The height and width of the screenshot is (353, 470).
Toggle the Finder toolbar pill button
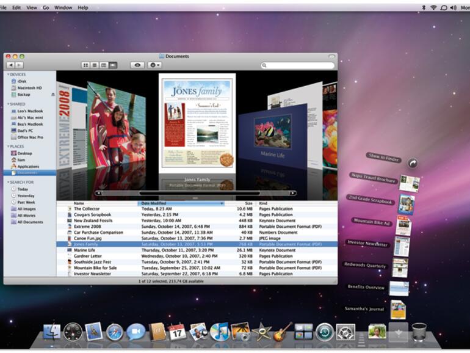coord(331,56)
